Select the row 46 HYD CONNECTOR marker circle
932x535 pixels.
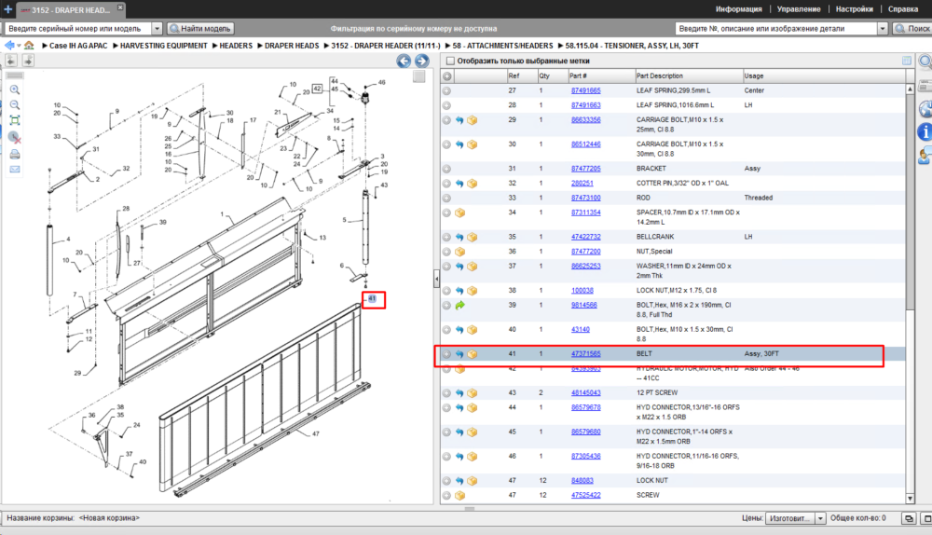tap(446, 457)
